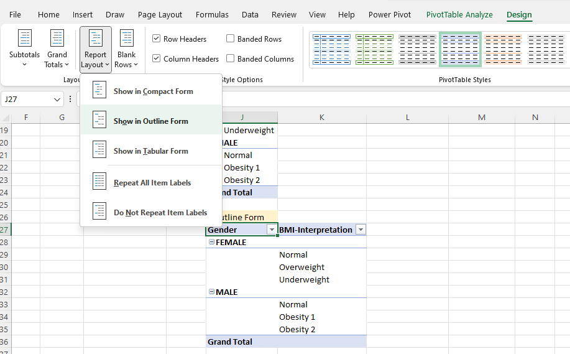Open the Subtotals options
The width and height of the screenshot is (570, 354).
[24, 49]
